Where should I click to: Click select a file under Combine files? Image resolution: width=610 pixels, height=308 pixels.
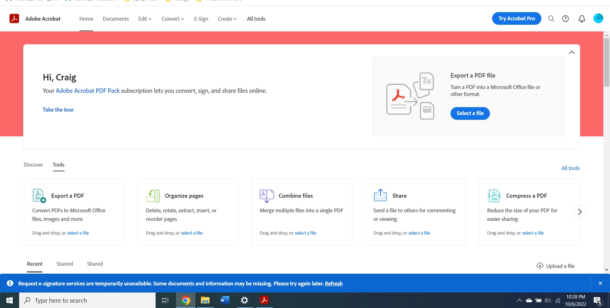coord(305,233)
